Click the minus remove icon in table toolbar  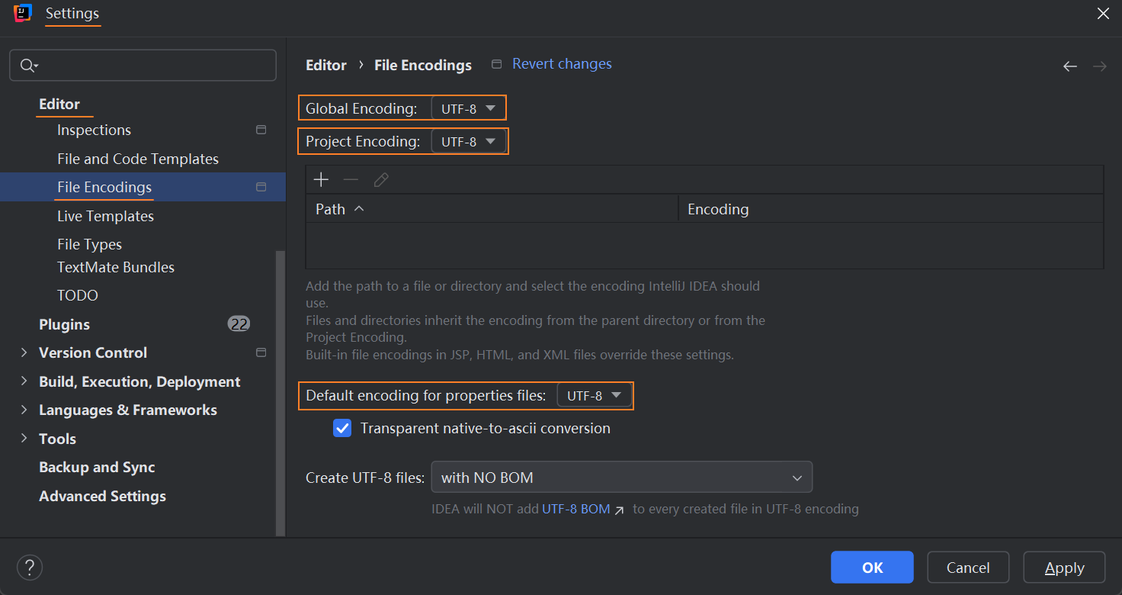click(x=351, y=180)
